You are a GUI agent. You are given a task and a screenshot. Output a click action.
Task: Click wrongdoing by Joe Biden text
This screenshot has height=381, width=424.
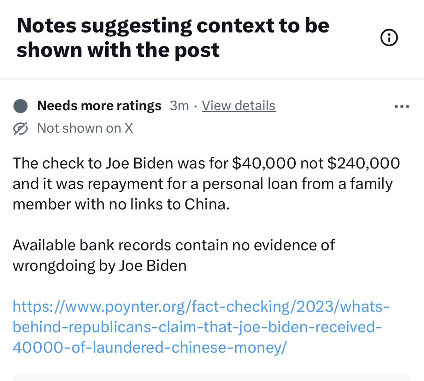(99, 266)
